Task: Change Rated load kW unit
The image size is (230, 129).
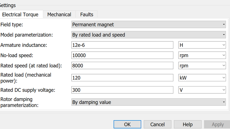Action: (202, 78)
